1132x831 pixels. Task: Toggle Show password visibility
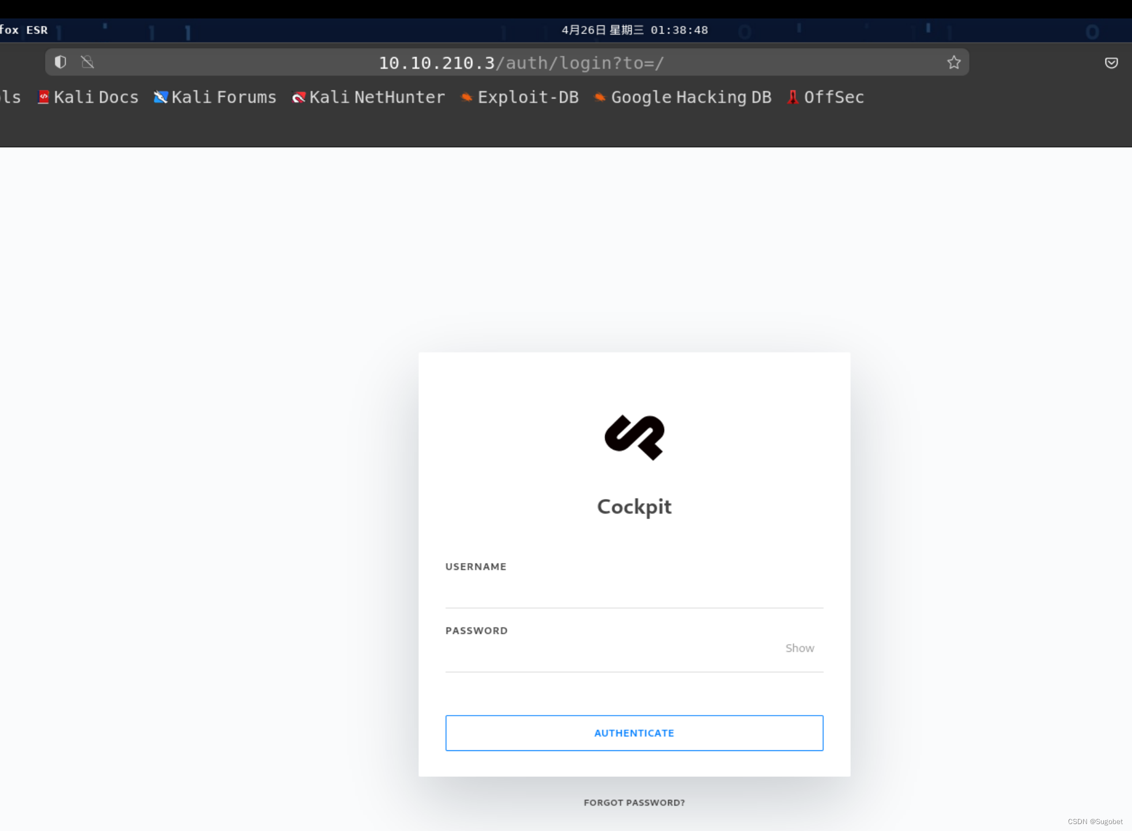(799, 648)
